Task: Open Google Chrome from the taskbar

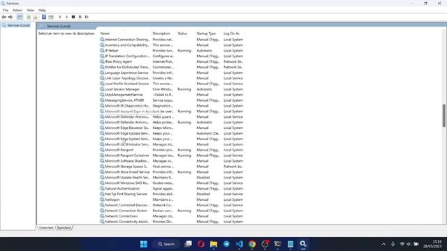Action: [x=252, y=244]
